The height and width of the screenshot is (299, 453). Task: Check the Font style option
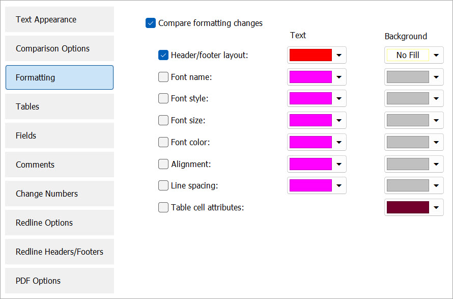tap(163, 98)
